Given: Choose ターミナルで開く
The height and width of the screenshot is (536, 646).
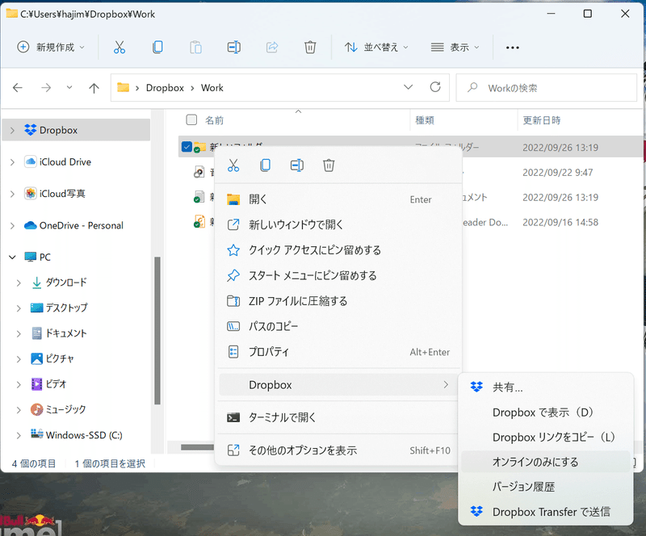Looking at the screenshot, I should coord(338,417).
